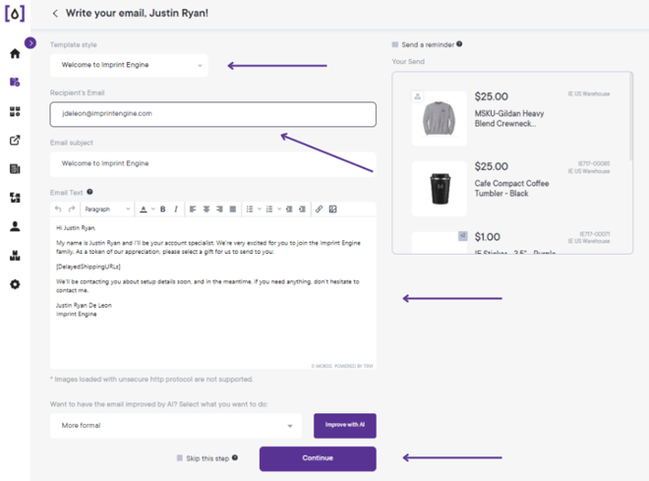Open the Template style dropdown

[129, 65]
